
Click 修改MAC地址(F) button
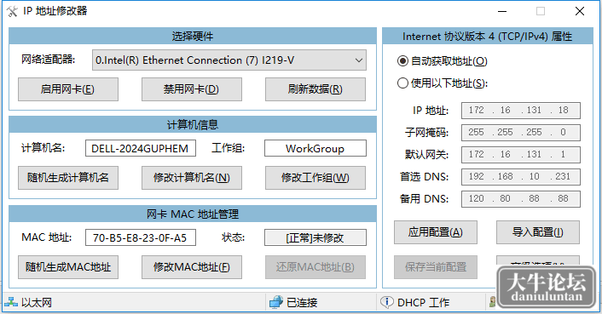(x=192, y=267)
